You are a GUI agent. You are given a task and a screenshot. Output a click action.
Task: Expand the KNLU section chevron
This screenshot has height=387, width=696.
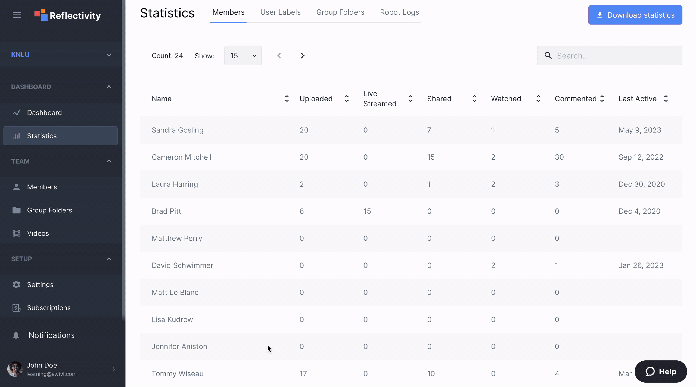[108, 54]
